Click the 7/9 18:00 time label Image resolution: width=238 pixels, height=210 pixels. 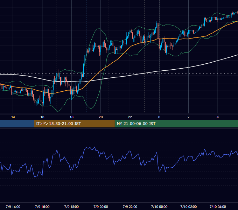71,206
